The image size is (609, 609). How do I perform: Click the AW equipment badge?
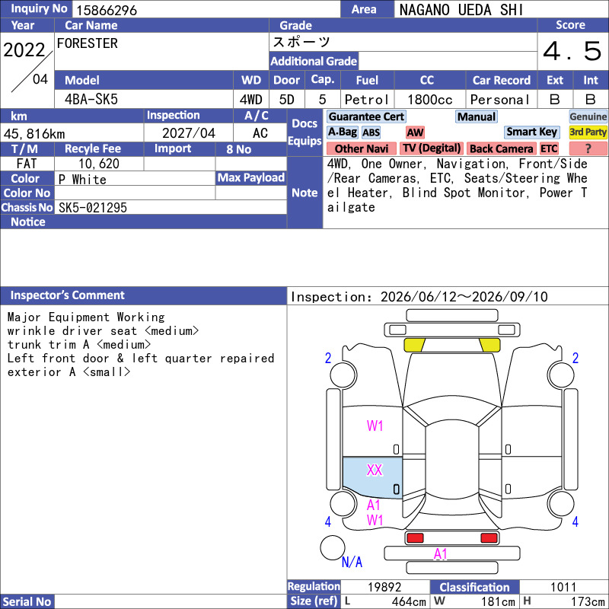point(415,132)
